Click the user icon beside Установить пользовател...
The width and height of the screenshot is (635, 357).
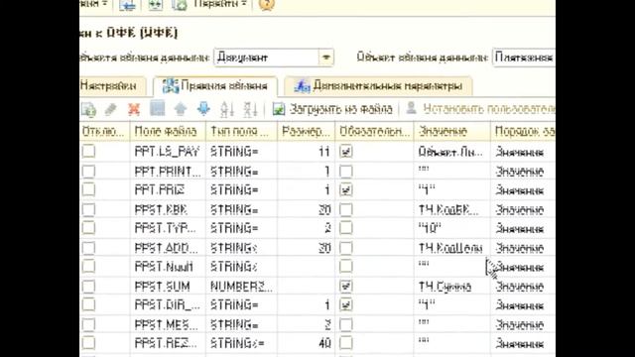point(411,108)
